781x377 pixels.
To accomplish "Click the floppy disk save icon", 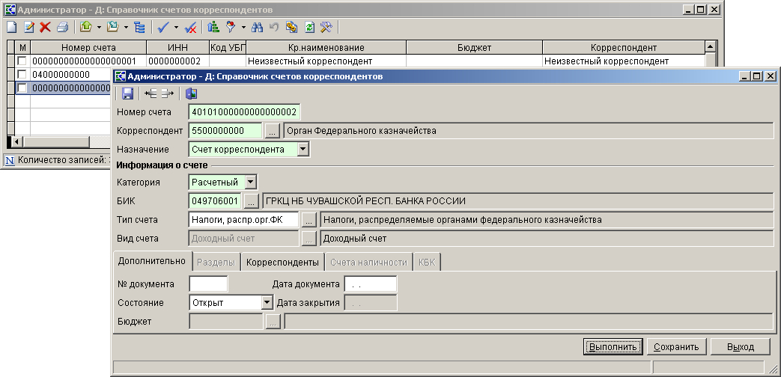I will 127,94.
